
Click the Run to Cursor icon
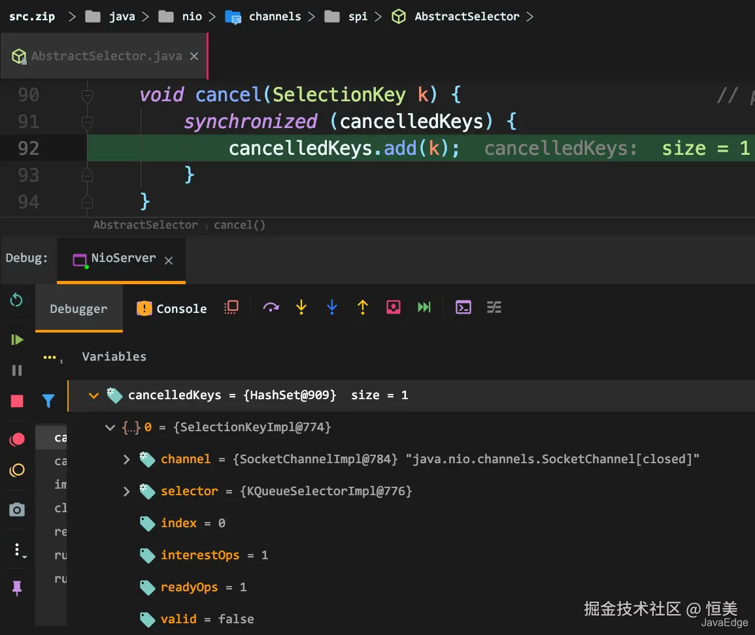[x=424, y=308]
